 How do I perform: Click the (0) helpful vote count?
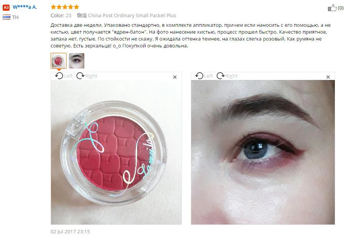click(341, 8)
